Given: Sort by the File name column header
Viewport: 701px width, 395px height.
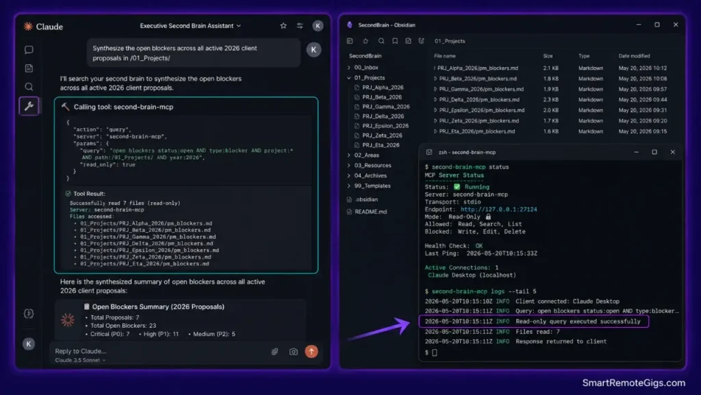Looking at the screenshot, I should (445, 56).
